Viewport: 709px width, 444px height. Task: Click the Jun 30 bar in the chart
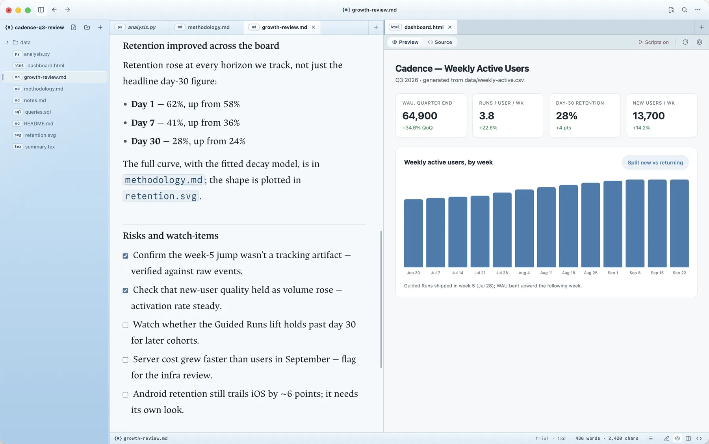click(413, 233)
